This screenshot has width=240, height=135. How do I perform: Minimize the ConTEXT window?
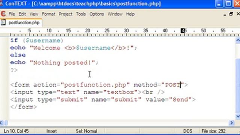(x=219, y=4)
